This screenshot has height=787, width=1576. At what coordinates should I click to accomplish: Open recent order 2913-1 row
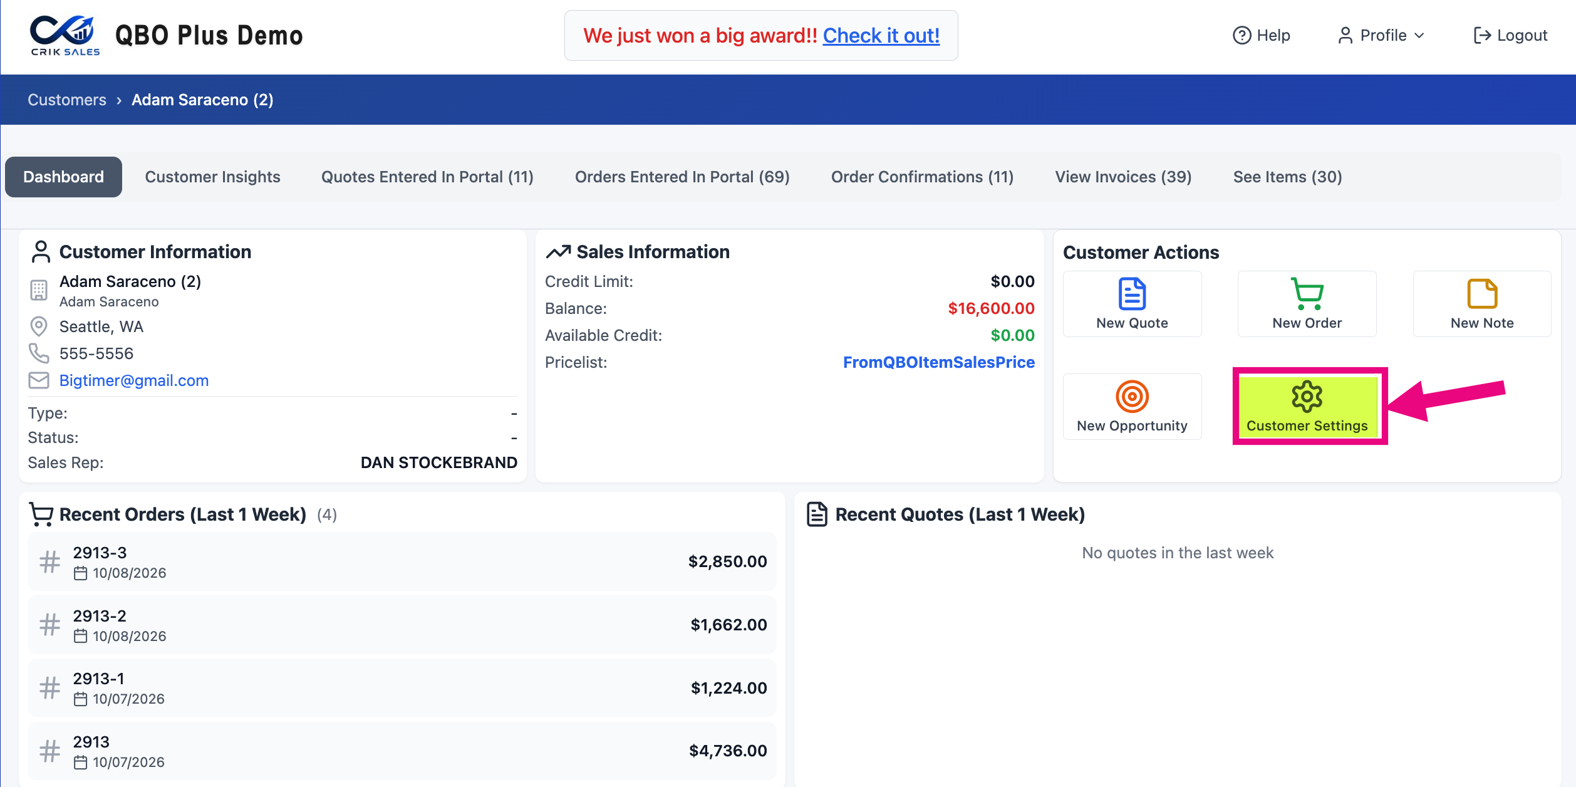(x=402, y=687)
